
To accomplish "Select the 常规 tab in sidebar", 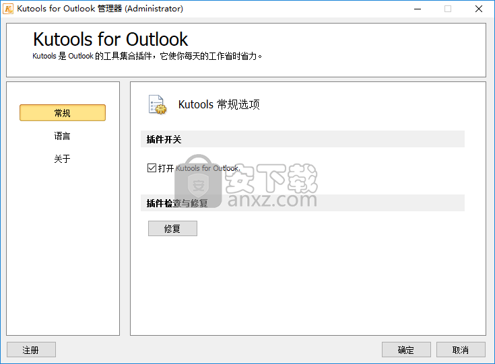I will pos(63,113).
